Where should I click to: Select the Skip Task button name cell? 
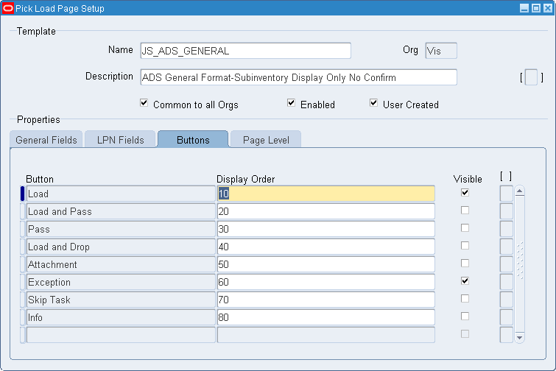pos(121,300)
